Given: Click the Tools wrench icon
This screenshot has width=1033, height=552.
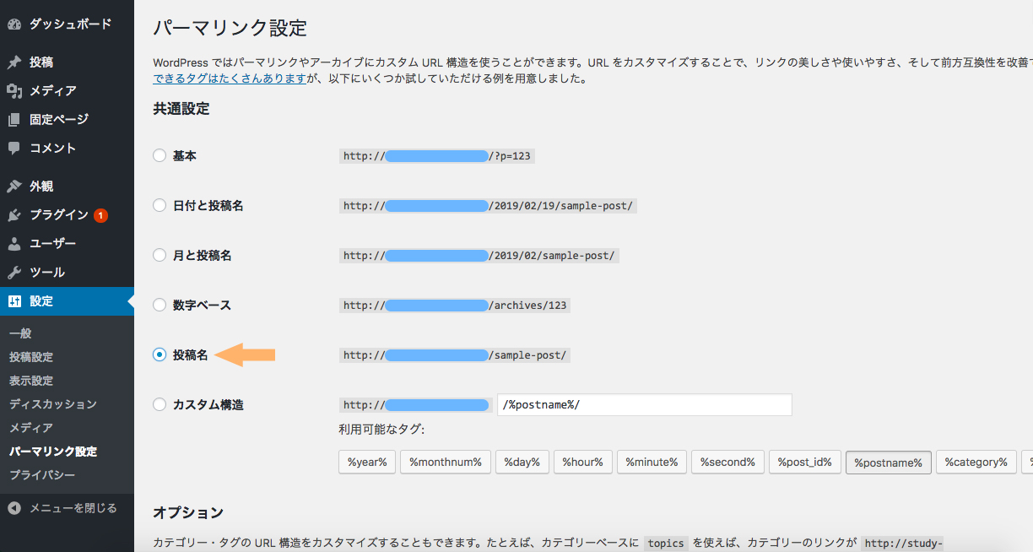Looking at the screenshot, I should click(14, 273).
